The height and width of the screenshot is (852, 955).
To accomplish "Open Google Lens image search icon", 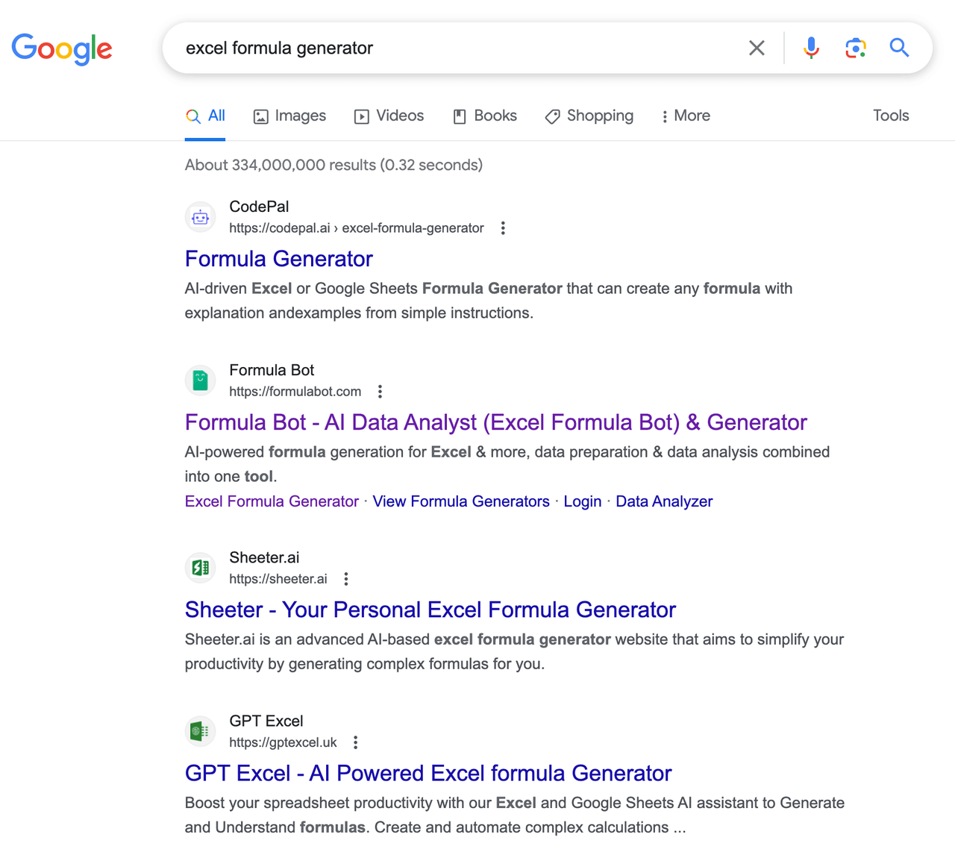I will pos(855,48).
